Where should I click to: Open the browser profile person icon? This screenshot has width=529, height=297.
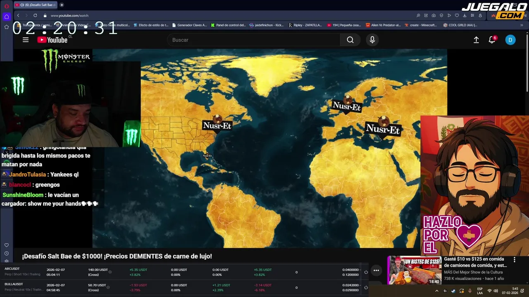click(x=480, y=15)
